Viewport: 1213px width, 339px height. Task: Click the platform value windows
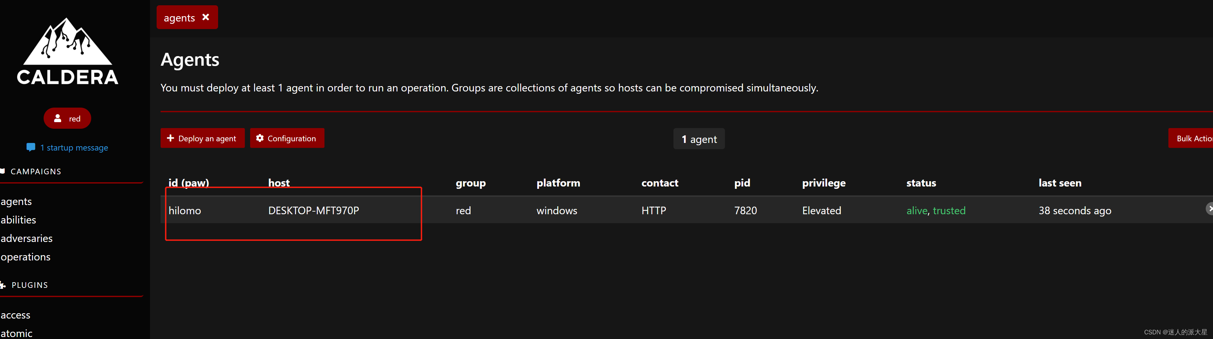[x=556, y=211]
